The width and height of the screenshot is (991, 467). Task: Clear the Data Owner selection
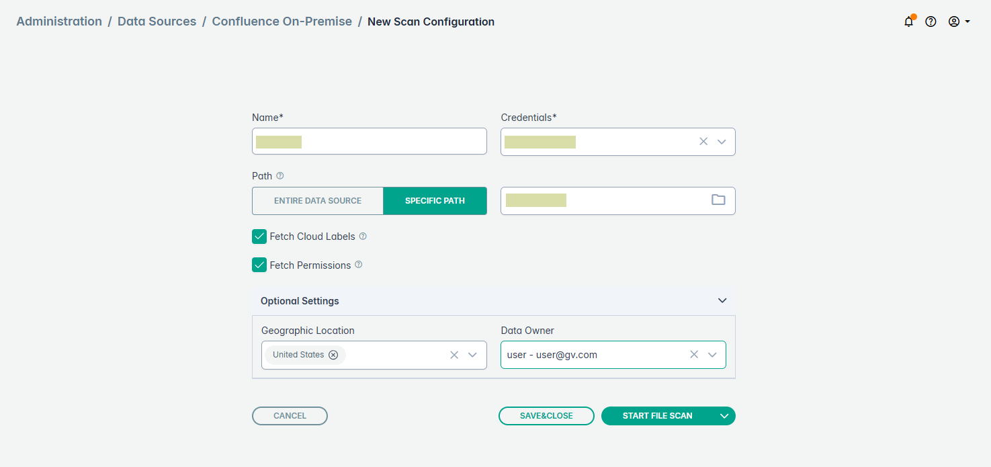pos(694,355)
